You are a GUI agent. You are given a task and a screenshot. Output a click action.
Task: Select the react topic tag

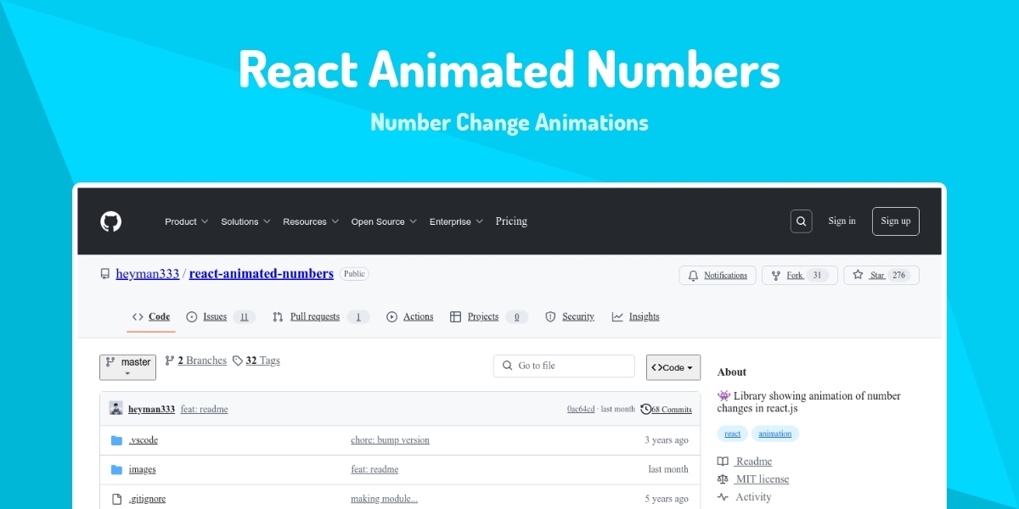pos(732,433)
